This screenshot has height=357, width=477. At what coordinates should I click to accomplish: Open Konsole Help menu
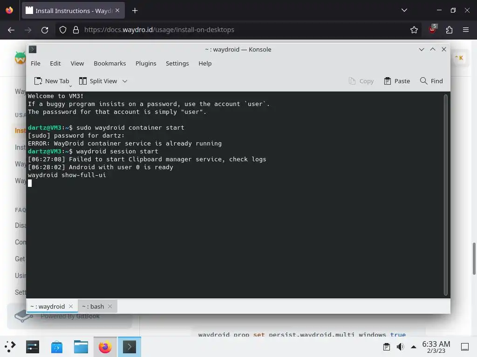pos(205,63)
